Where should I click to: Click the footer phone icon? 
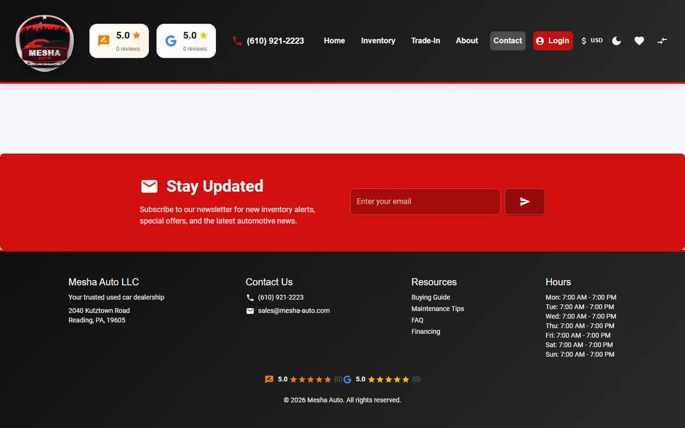click(250, 297)
